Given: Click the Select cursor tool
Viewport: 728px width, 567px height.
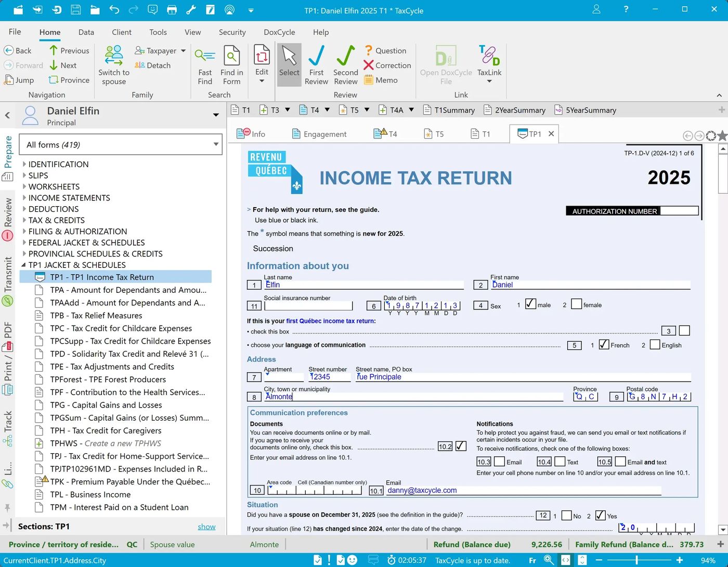Looking at the screenshot, I should 289,64.
